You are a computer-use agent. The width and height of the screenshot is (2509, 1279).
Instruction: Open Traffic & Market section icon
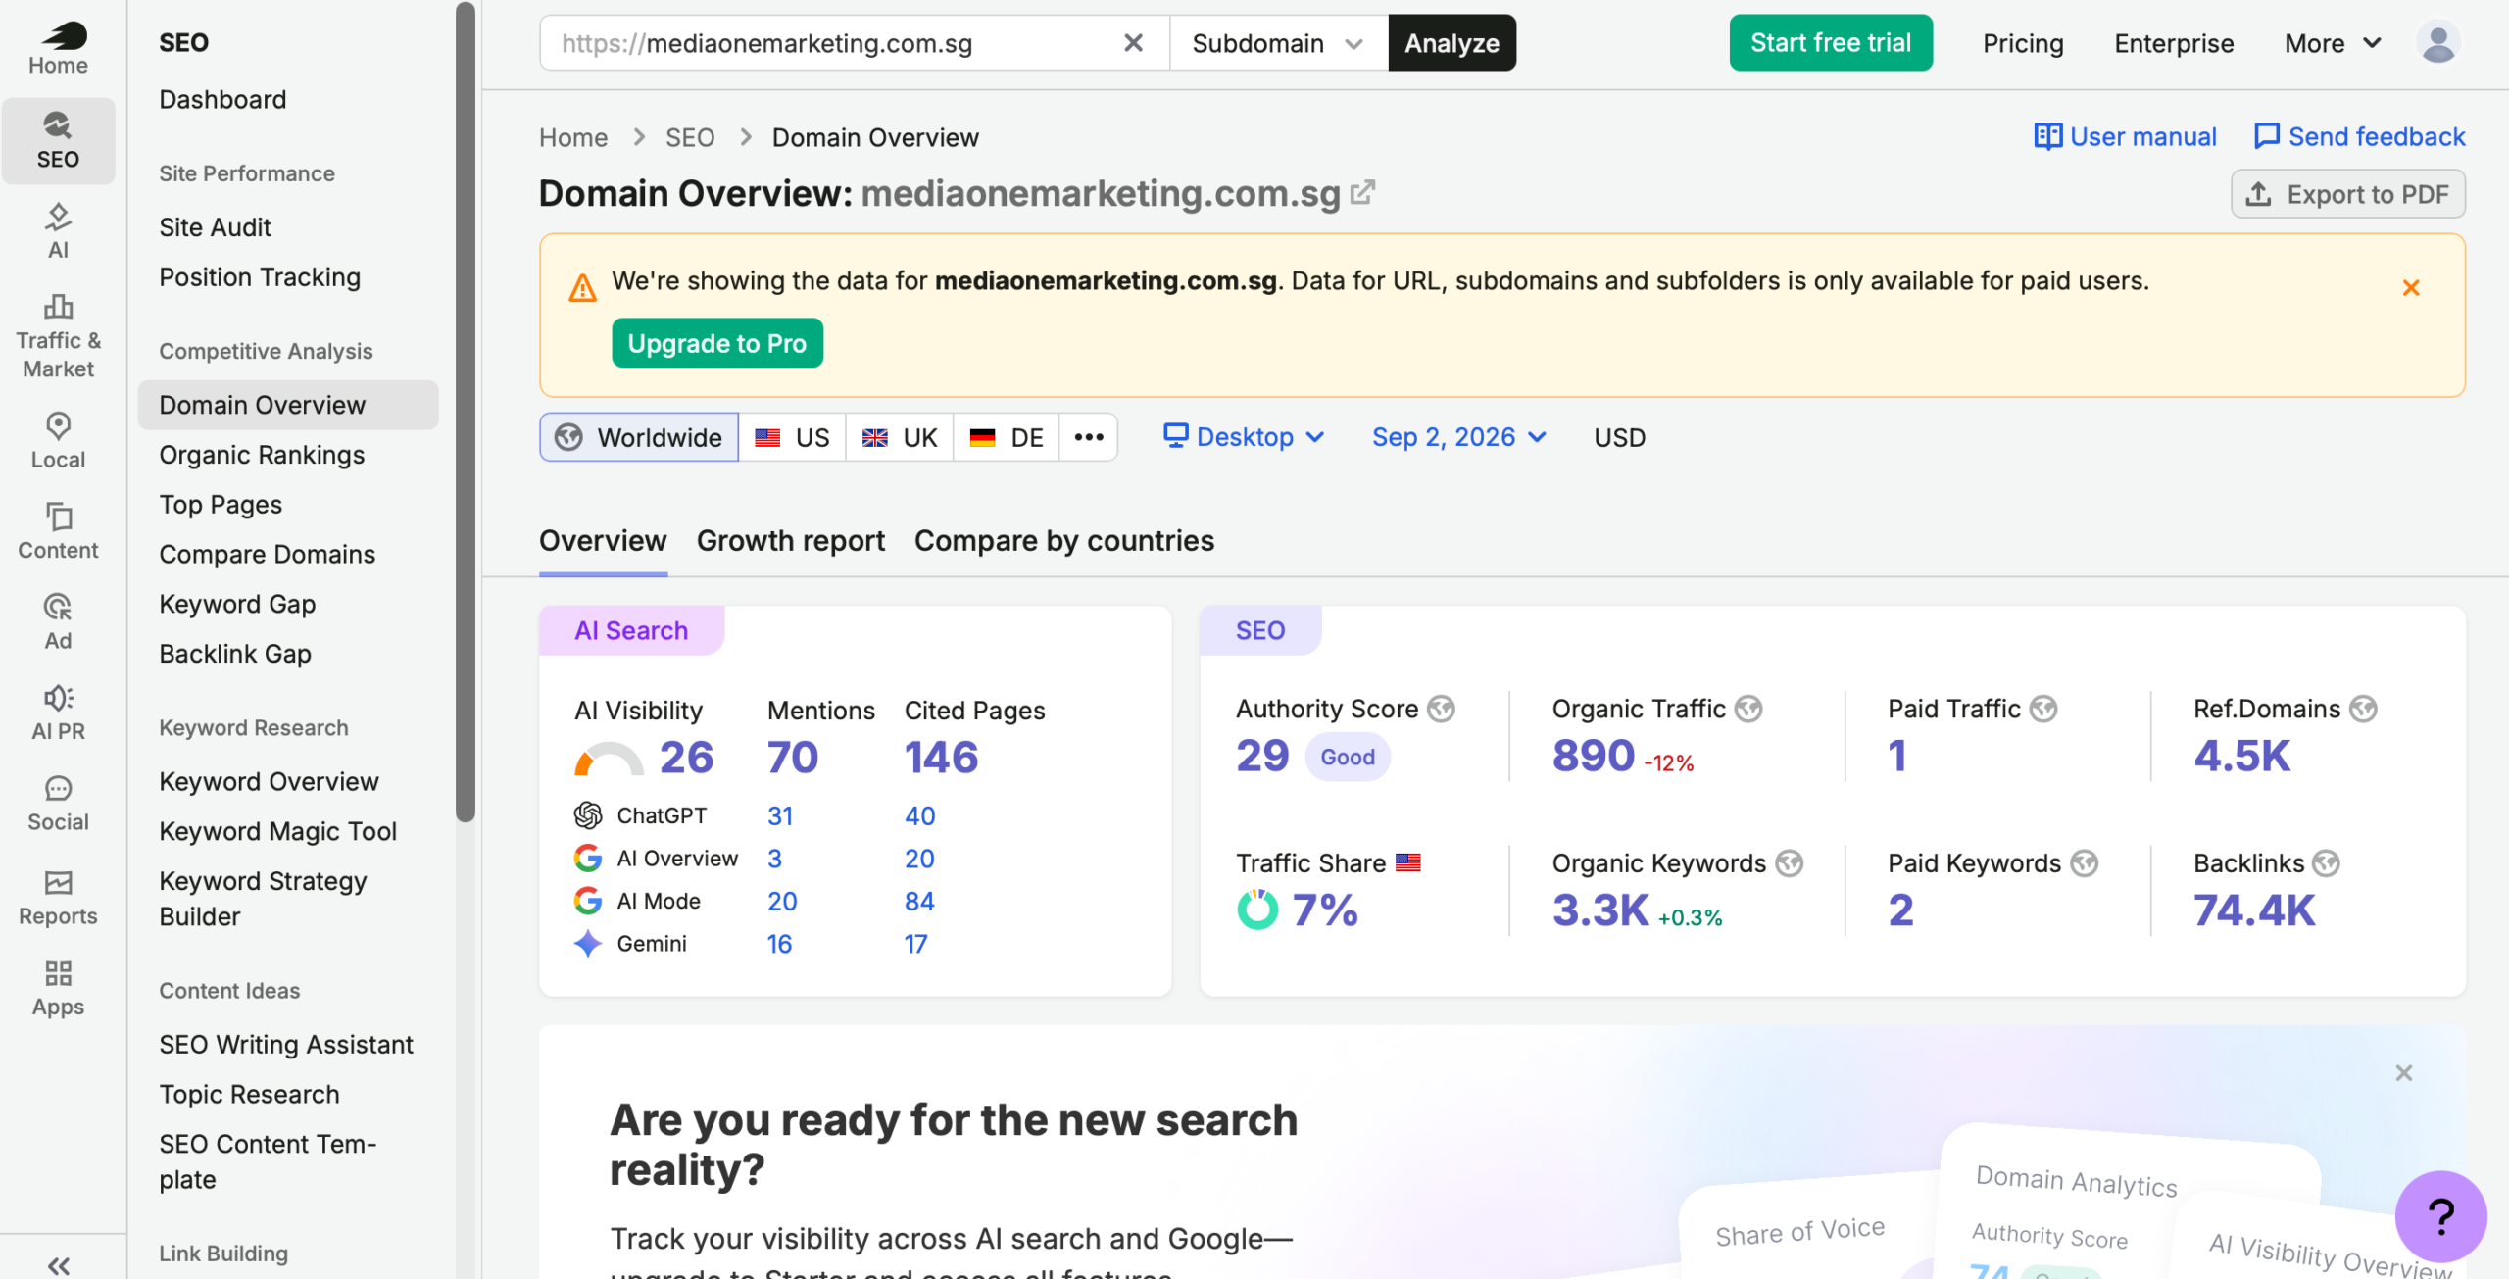point(58,336)
